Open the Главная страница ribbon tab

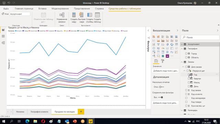click(24, 9)
